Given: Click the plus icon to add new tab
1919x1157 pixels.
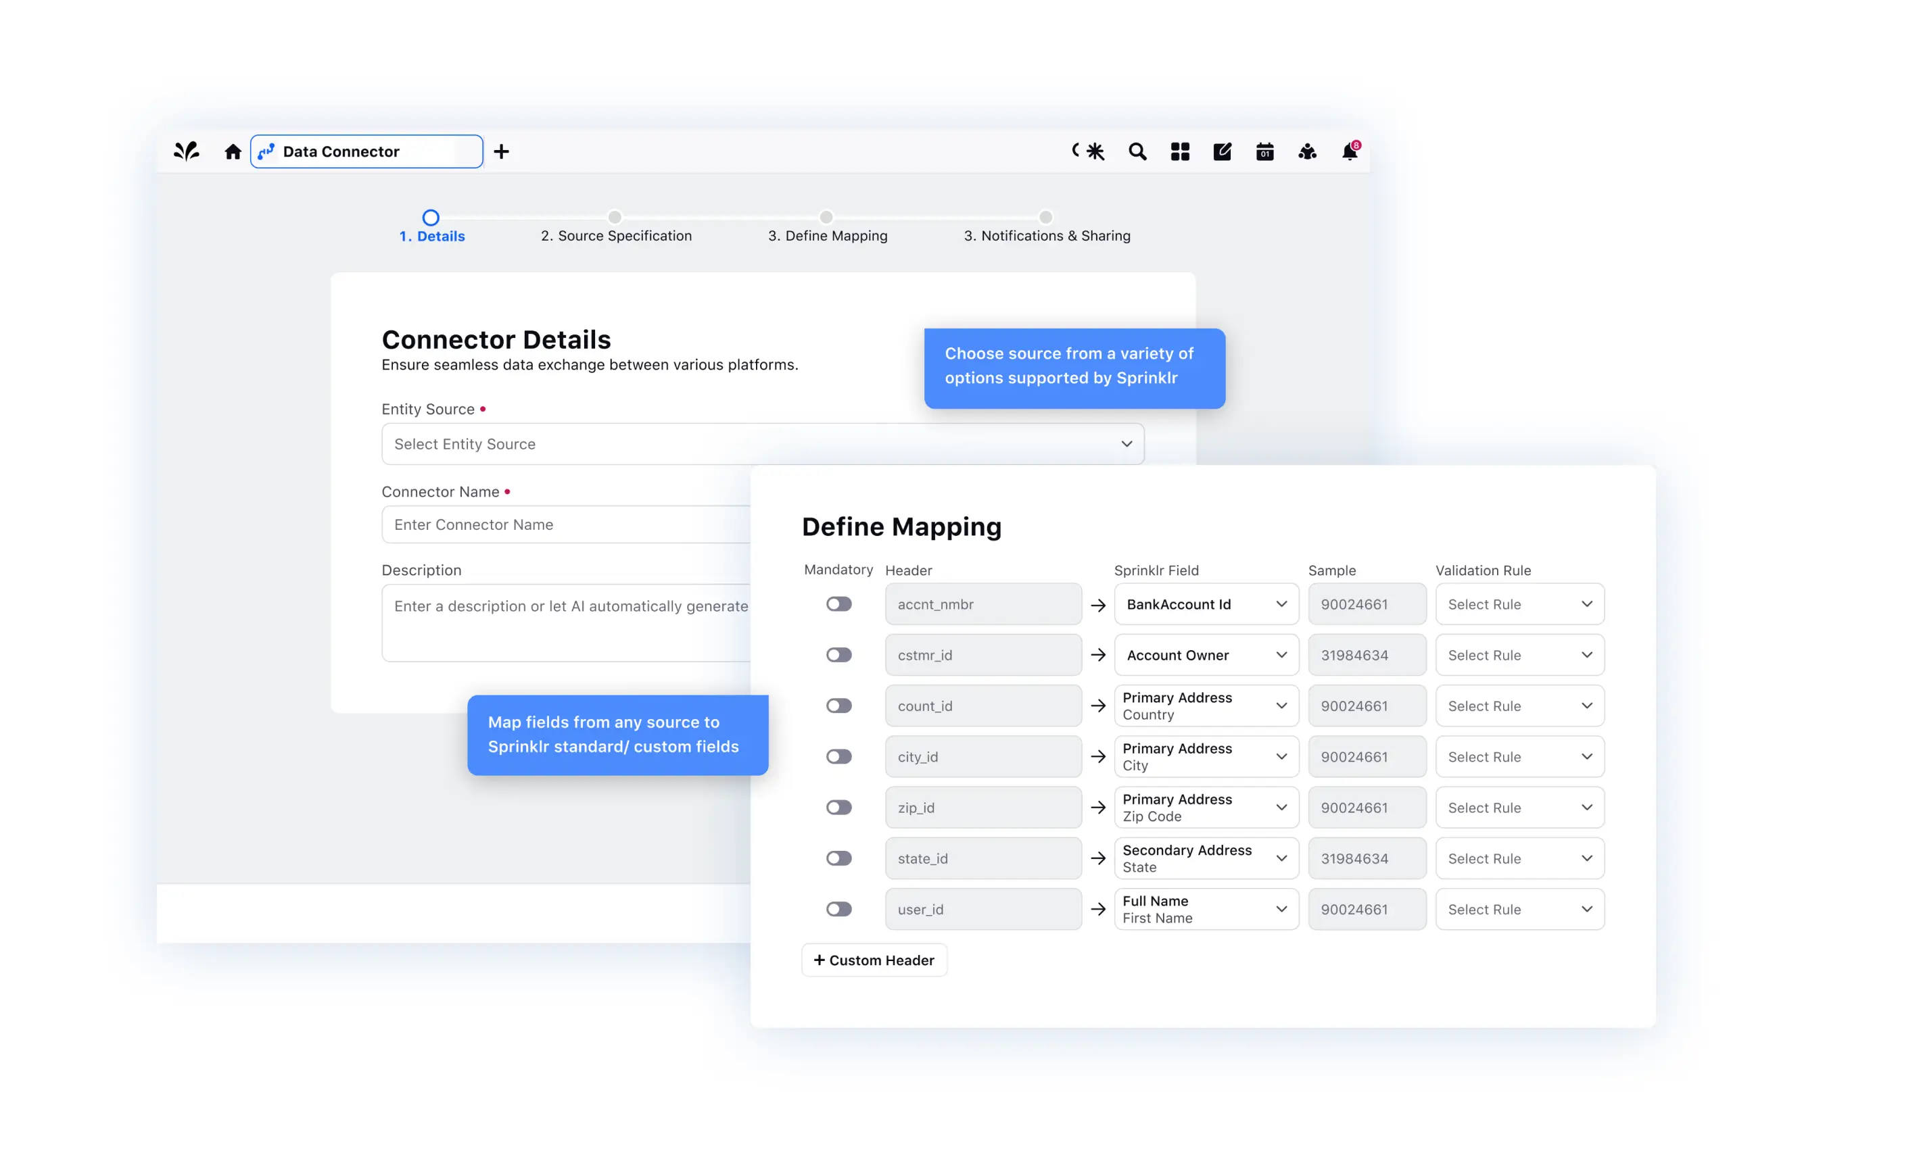Looking at the screenshot, I should (x=502, y=151).
